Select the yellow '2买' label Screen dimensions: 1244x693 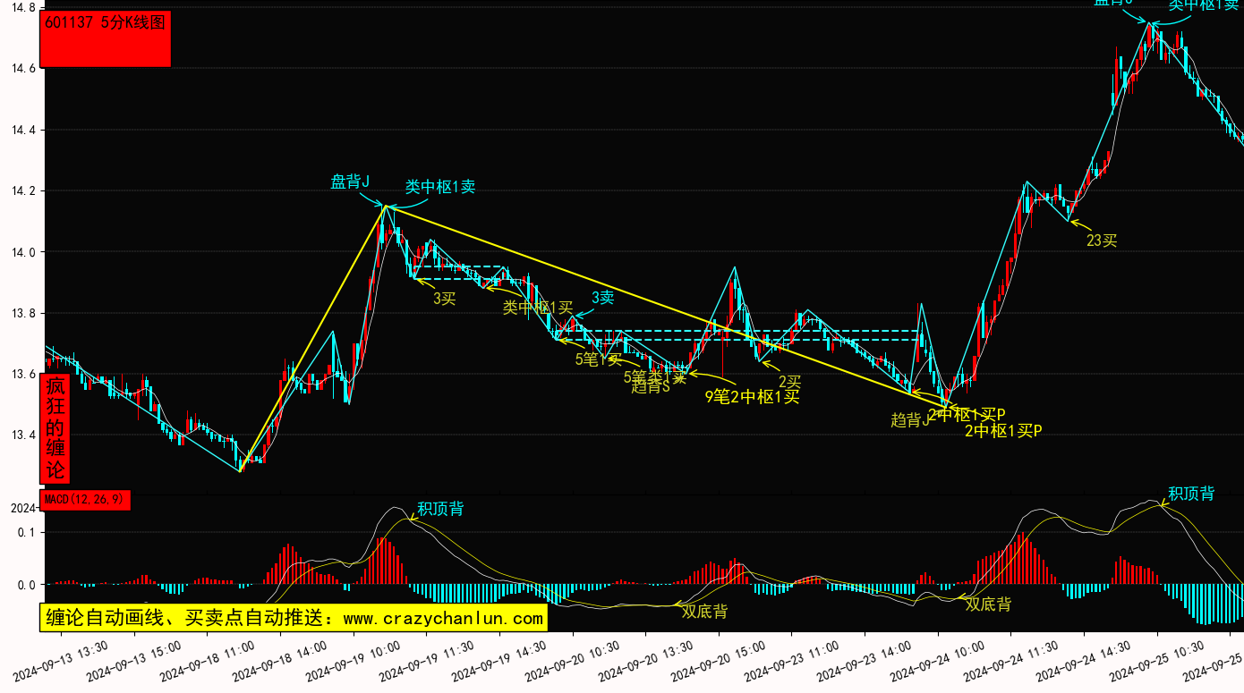(x=789, y=382)
